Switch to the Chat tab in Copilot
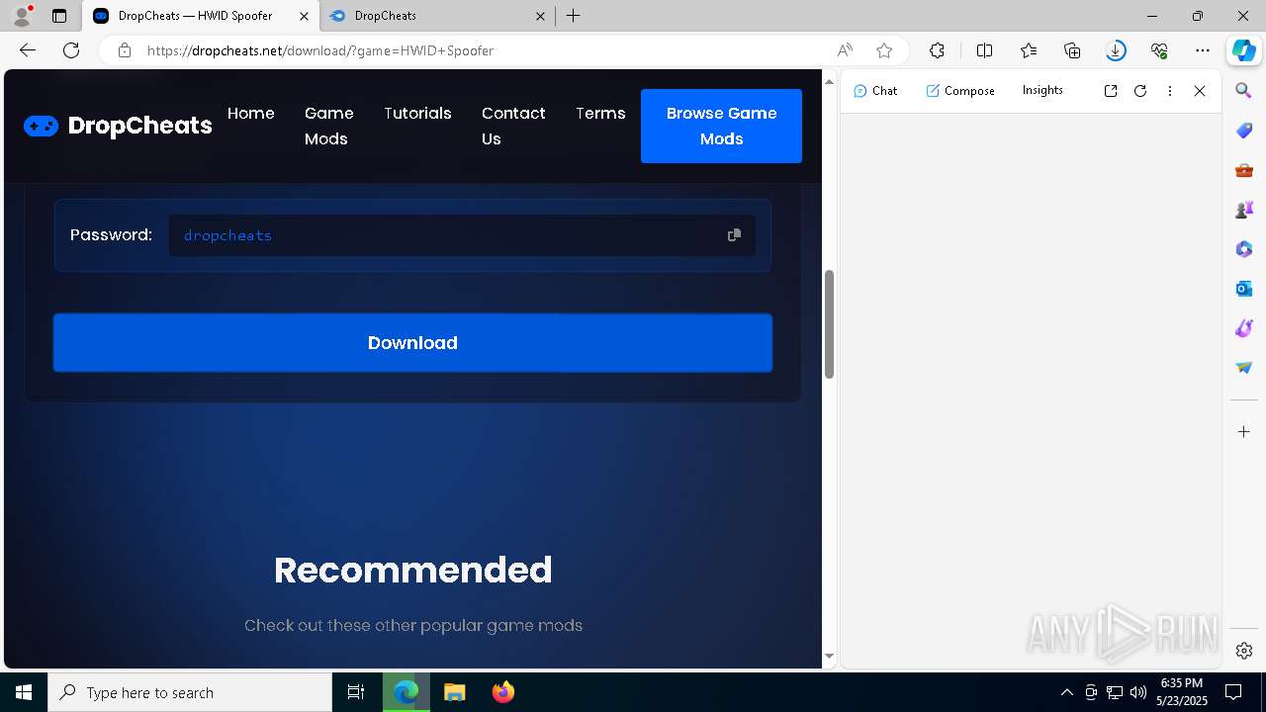1266x712 pixels. [875, 91]
